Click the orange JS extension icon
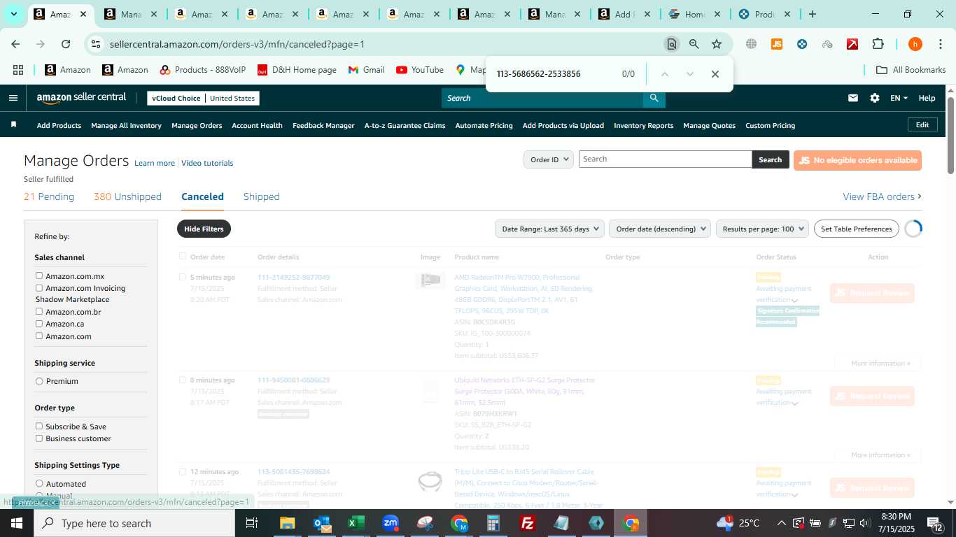This screenshot has height=537, width=956. tap(776, 44)
